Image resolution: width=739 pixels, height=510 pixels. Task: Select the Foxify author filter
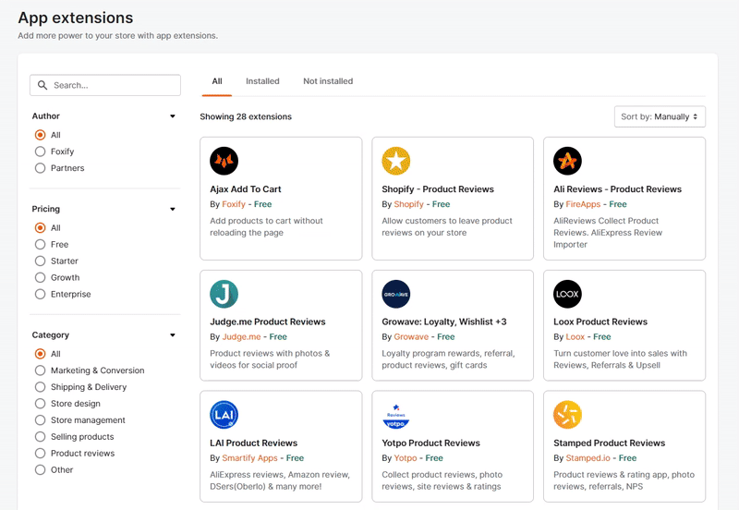click(40, 152)
